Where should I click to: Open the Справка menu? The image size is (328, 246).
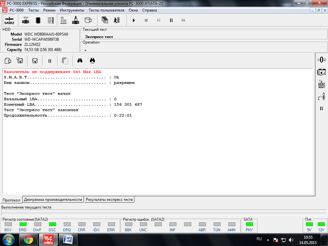150,10
